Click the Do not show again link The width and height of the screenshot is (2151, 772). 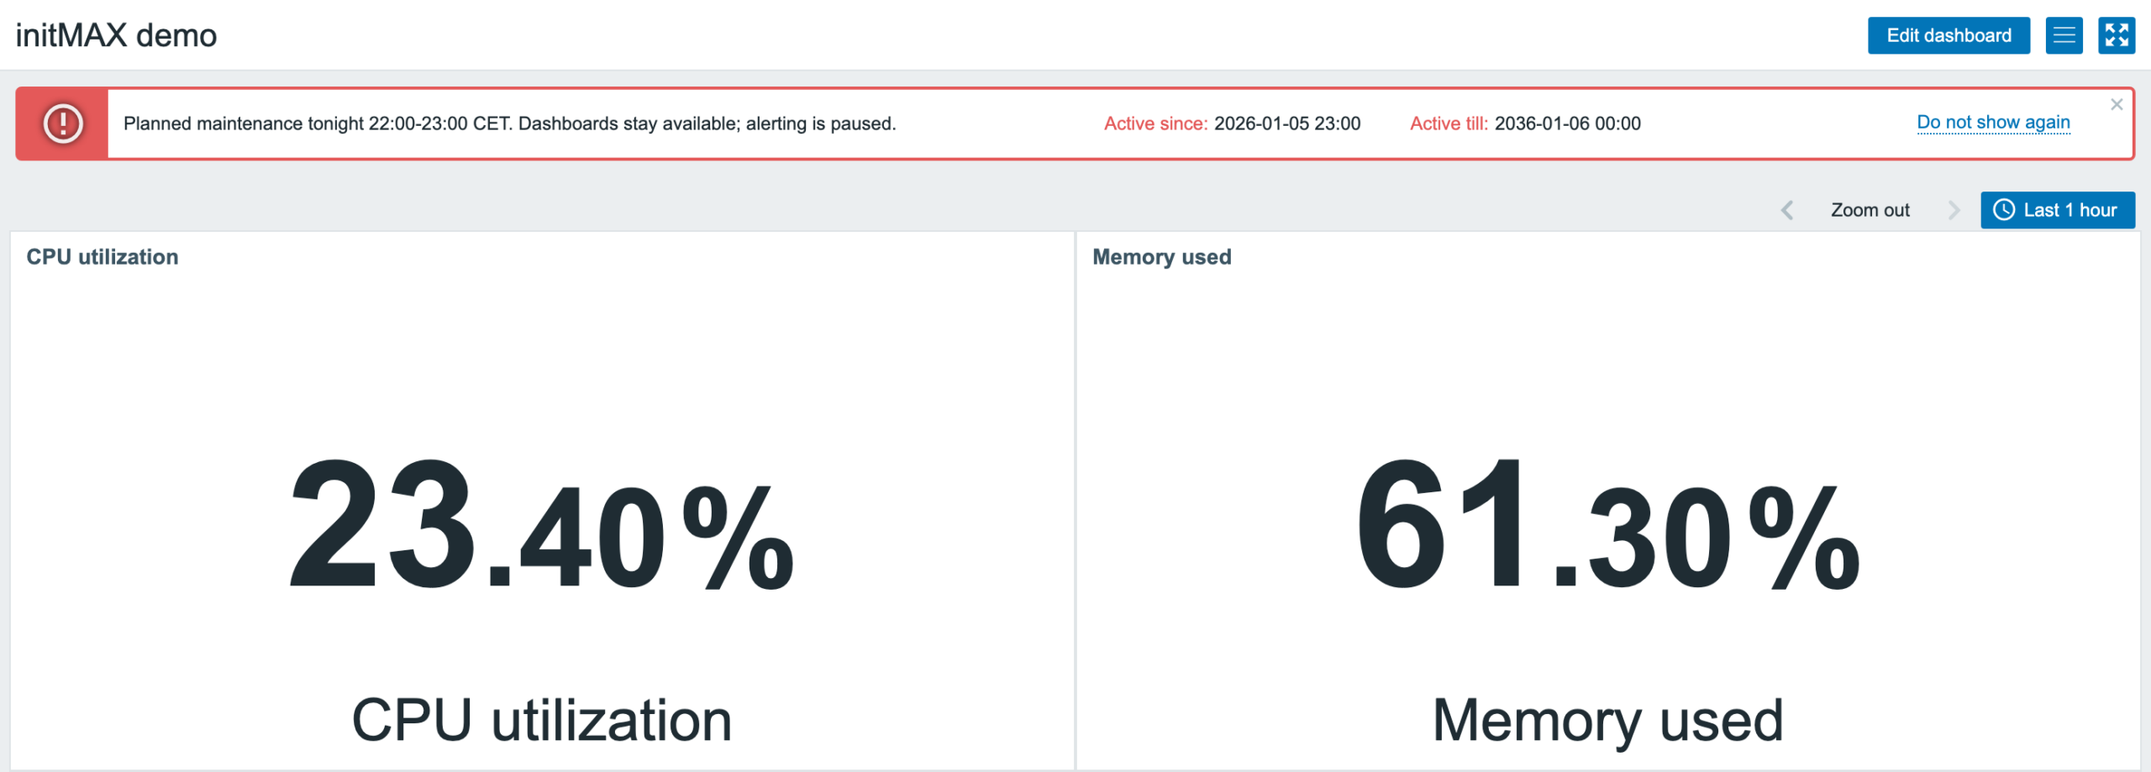[1993, 123]
